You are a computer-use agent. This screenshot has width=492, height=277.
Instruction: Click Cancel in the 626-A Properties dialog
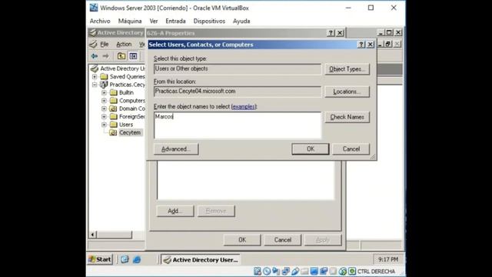[x=283, y=240]
